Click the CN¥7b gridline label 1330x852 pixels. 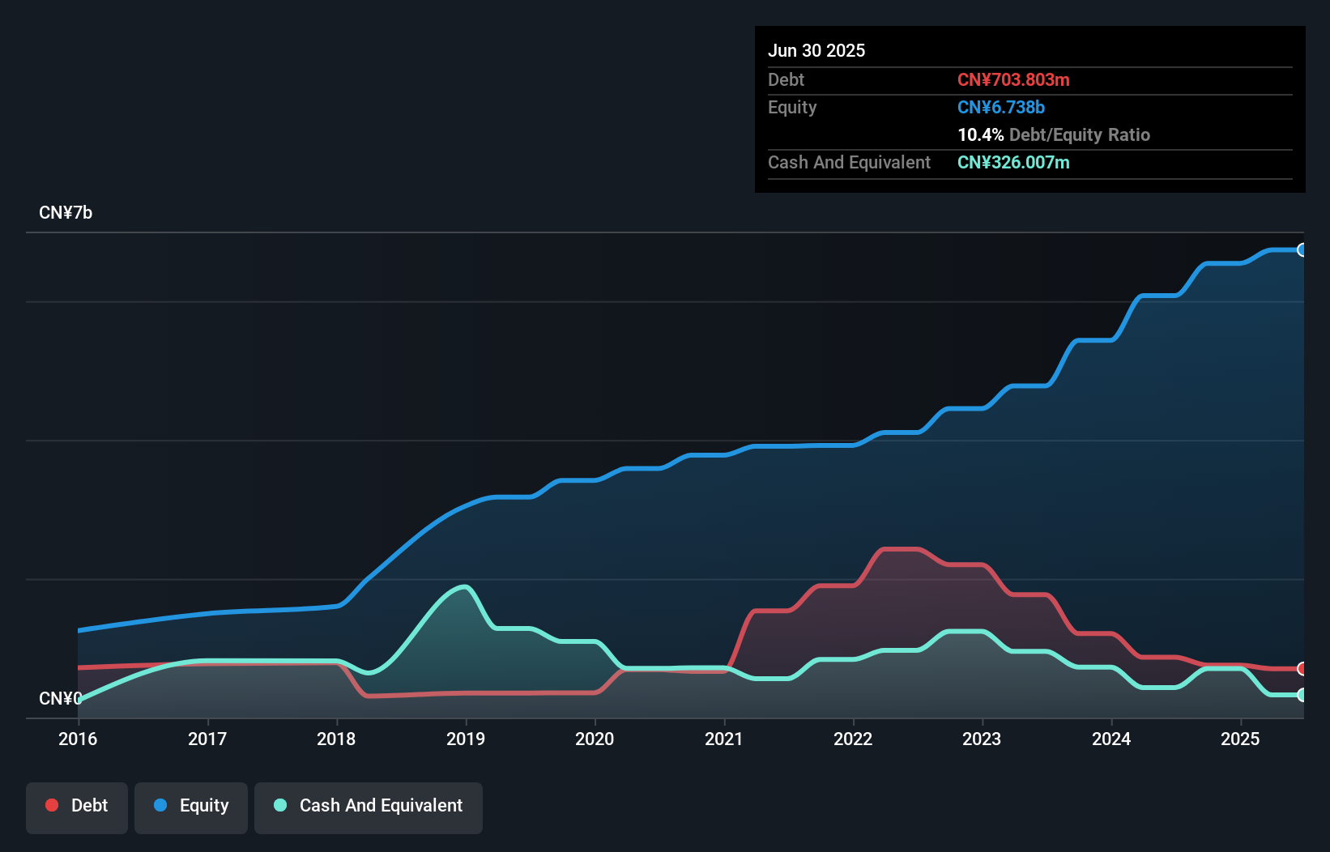tap(66, 212)
